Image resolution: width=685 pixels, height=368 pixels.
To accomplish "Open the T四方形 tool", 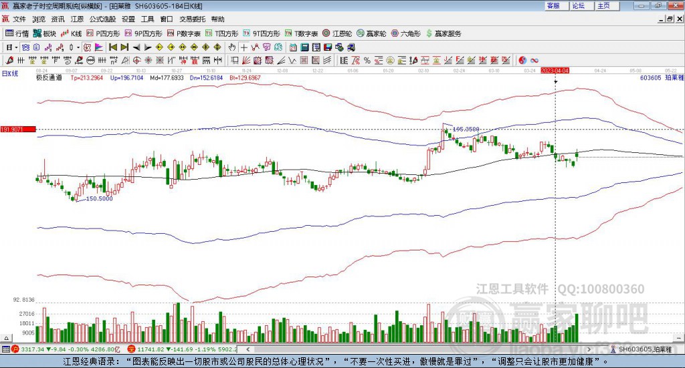I will [x=222, y=33].
